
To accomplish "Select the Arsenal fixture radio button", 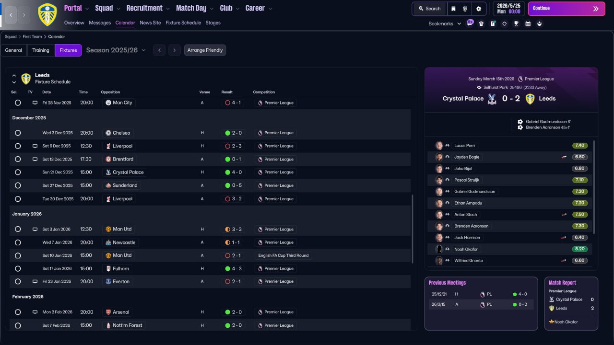I will point(18,312).
